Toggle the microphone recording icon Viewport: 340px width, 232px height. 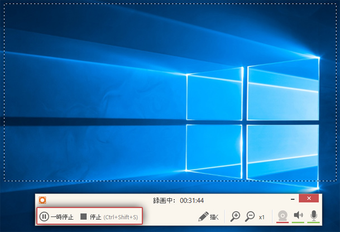tap(314, 216)
